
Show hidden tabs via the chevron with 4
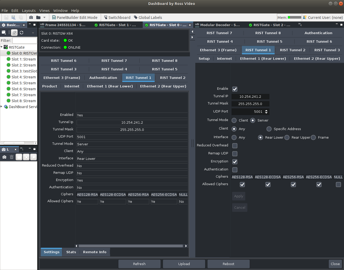pyautogui.click(x=300, y=25)
